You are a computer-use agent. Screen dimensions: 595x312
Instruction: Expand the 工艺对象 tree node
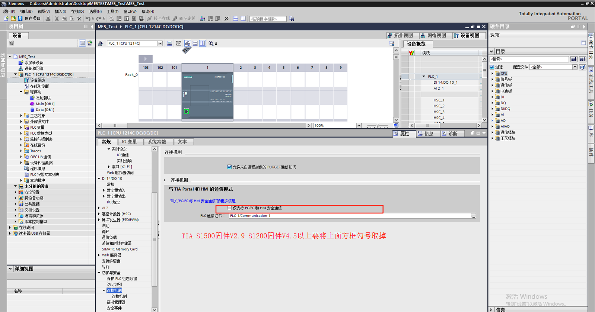coord(21,116)
